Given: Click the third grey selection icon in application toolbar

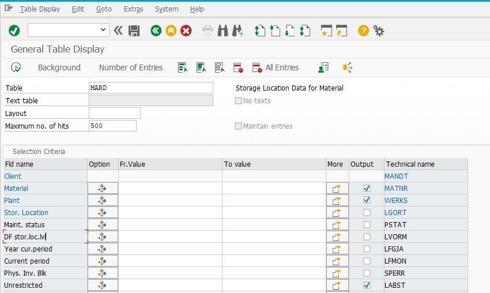Looking at the screenshot, I should coord(220,67).
